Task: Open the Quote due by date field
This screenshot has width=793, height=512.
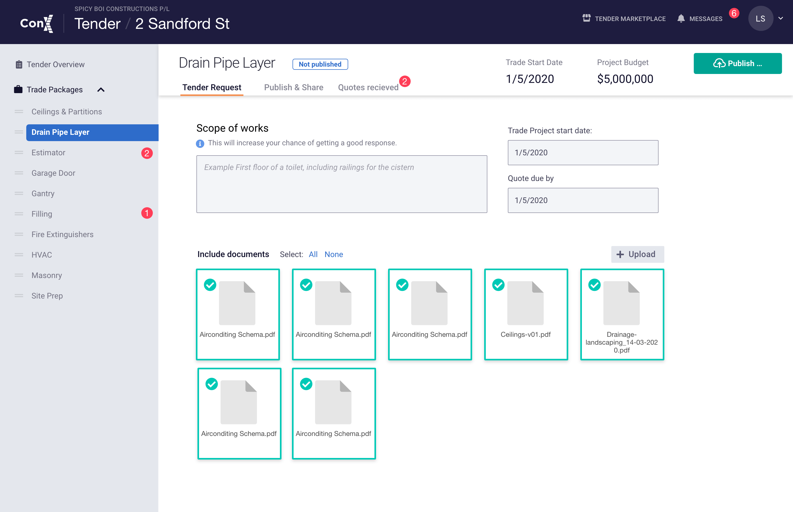Action: click(x=583, y=200)
